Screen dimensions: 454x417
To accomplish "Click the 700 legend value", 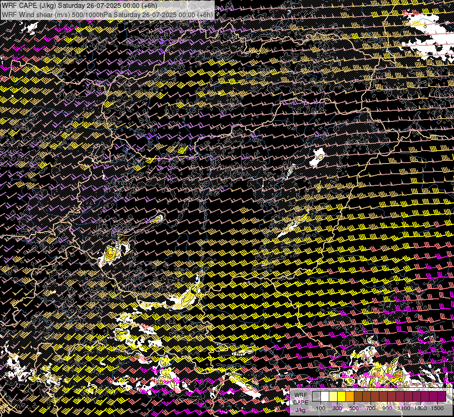I will click(x=371, y=408).
